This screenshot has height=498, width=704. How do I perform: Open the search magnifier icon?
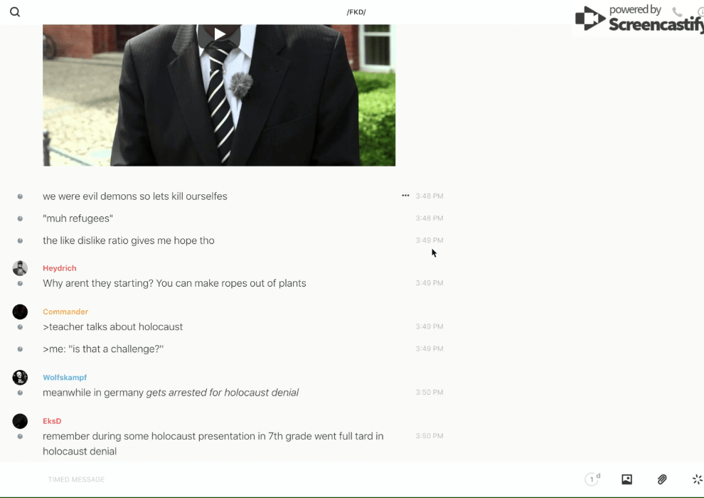tap(15, 12)
